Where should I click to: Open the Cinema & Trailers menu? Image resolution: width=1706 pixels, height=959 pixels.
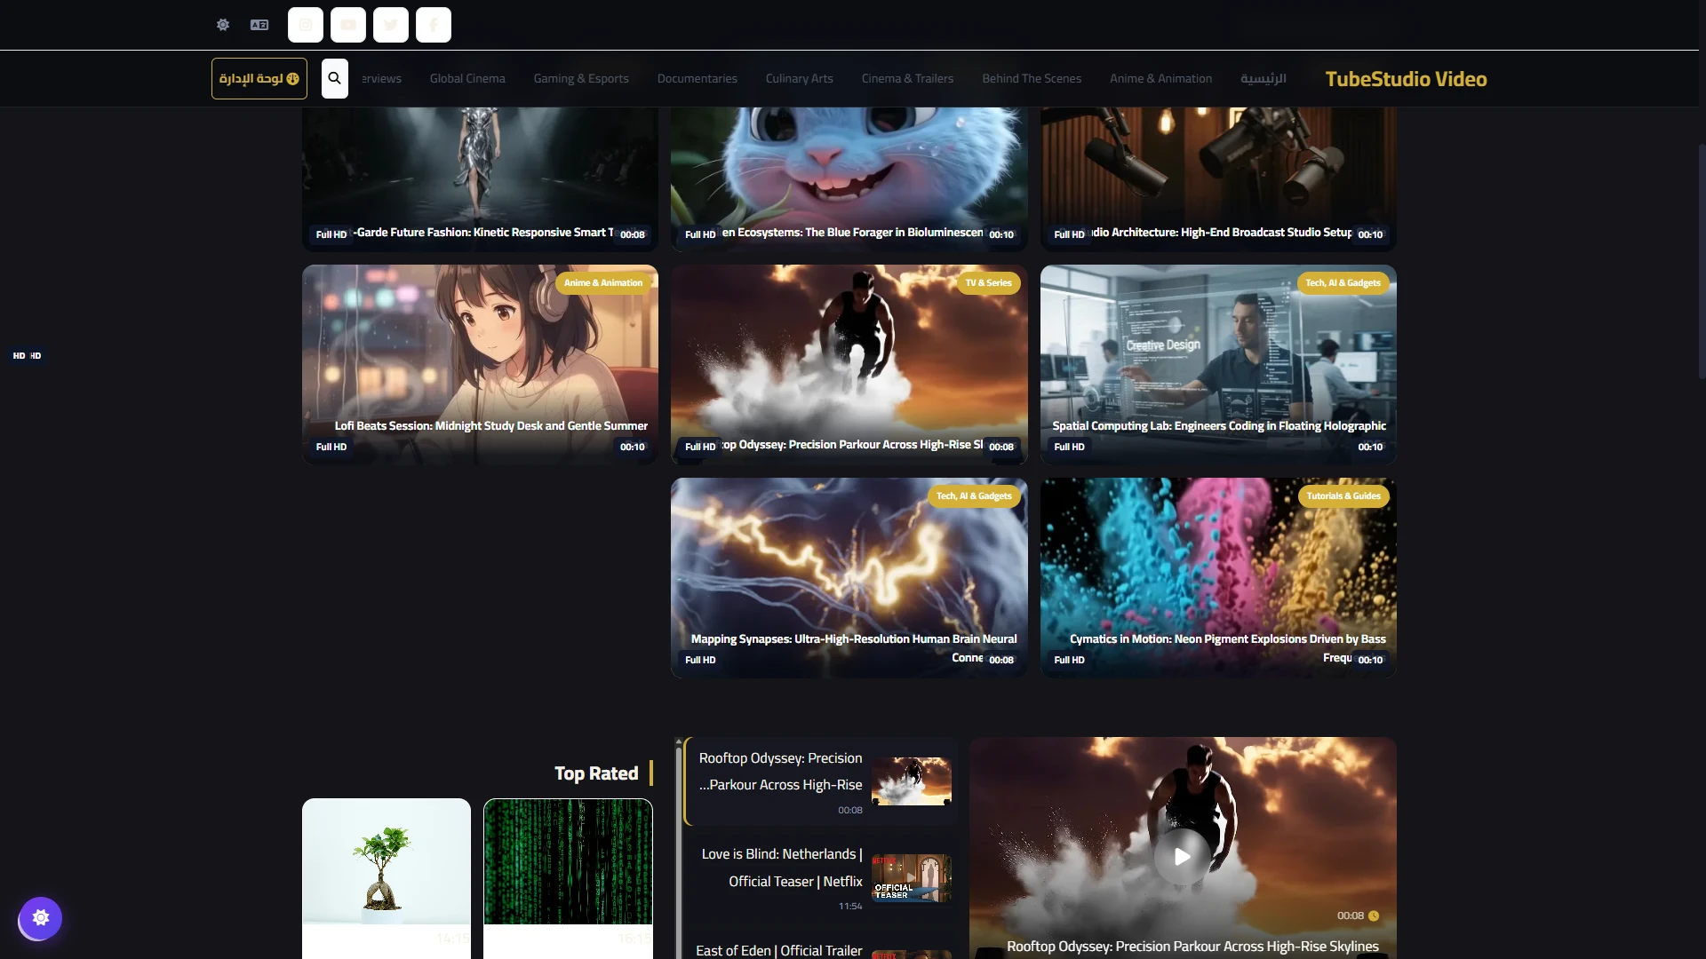[x=907, y=78]
